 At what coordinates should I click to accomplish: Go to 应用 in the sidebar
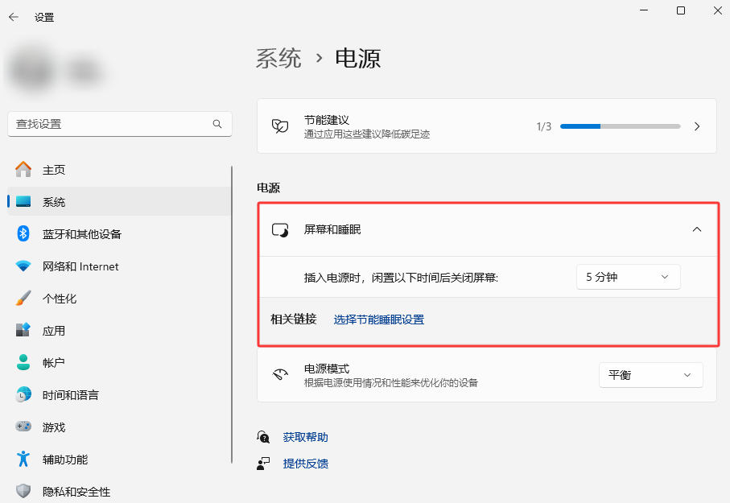point(54,331)
